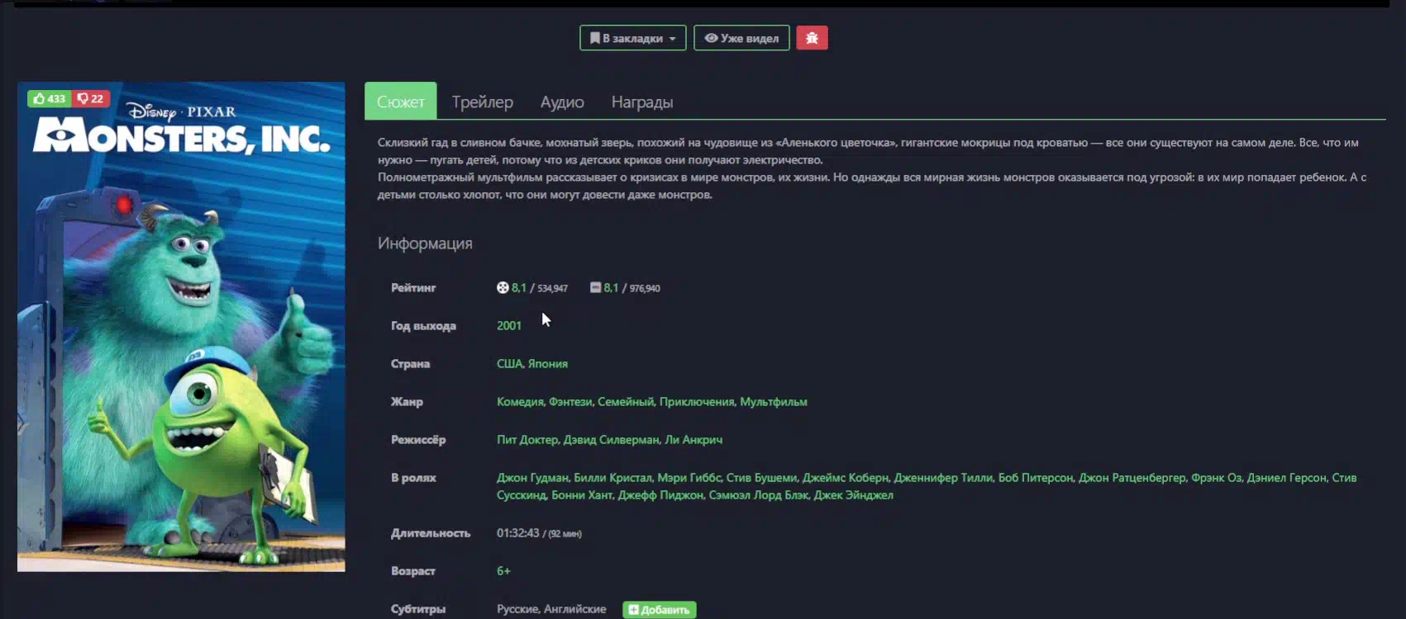Image resolution: width=1406 pixels, height=619 pixels.
Task: Click the green 'Добавить' subtitles button
Action: tap(660, 610)
